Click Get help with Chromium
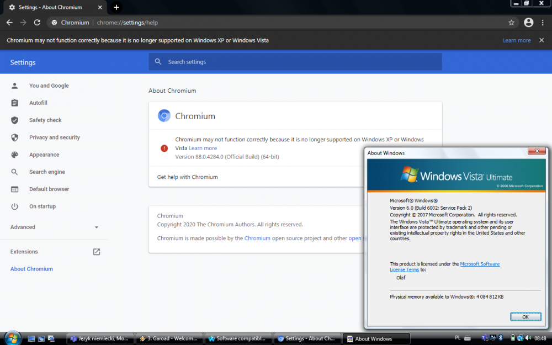 click(x=188, y=177)
